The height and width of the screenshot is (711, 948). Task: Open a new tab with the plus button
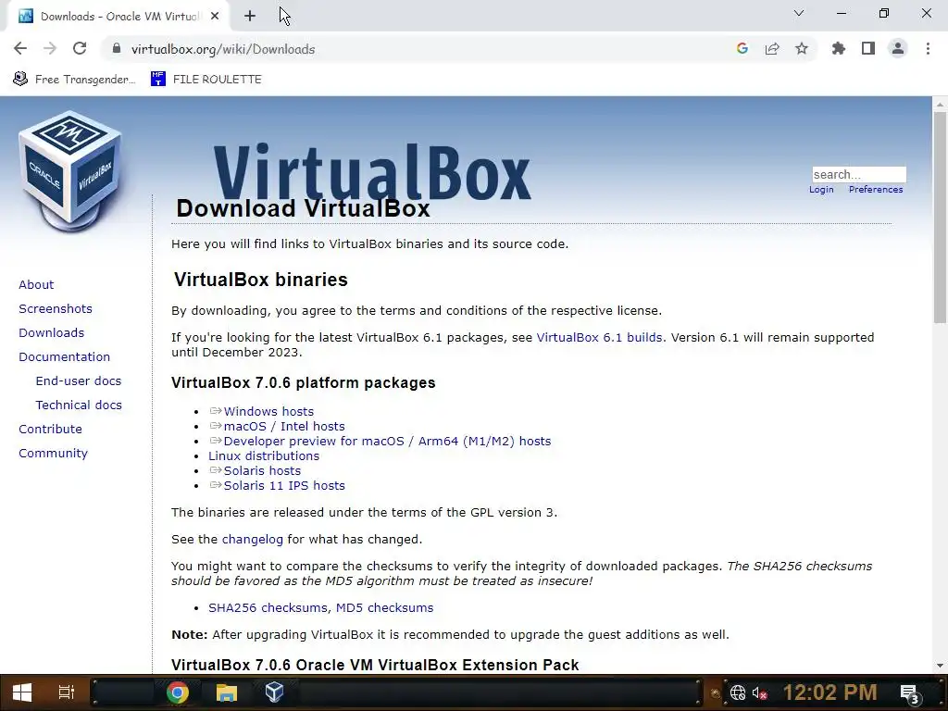[250, 17]
